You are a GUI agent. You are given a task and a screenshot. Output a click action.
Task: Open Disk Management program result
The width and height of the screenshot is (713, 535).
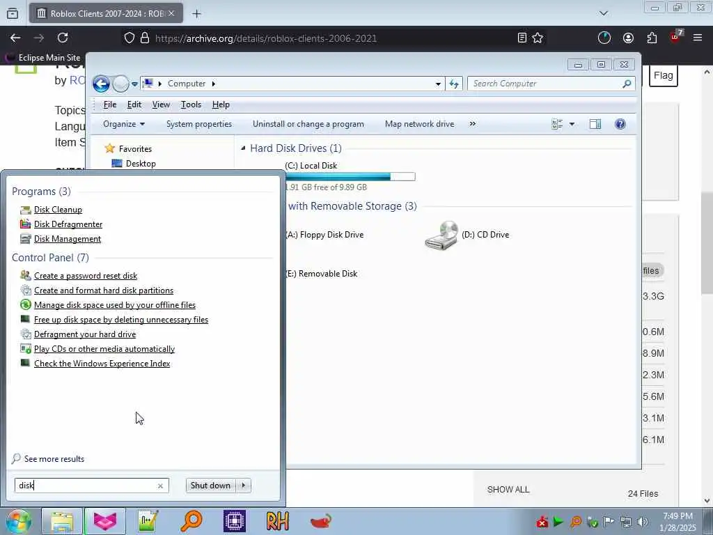click(68, 239)
